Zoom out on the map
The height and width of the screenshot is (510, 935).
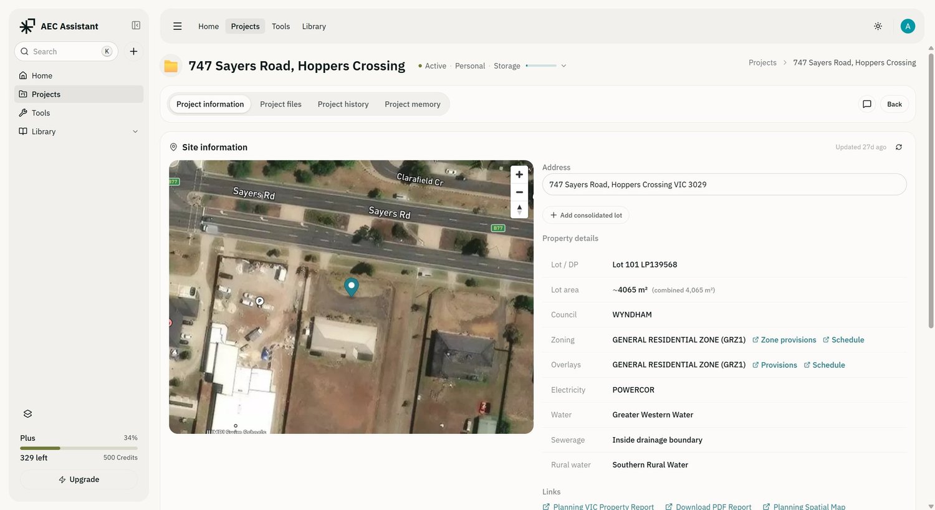(519, 192)
